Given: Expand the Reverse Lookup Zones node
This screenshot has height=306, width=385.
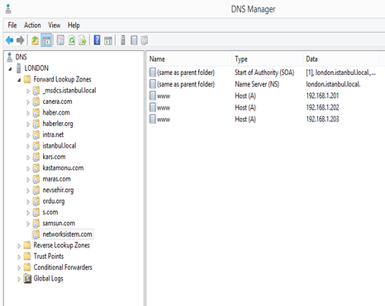Looking at the screenshot, I should tap(19, 246).
